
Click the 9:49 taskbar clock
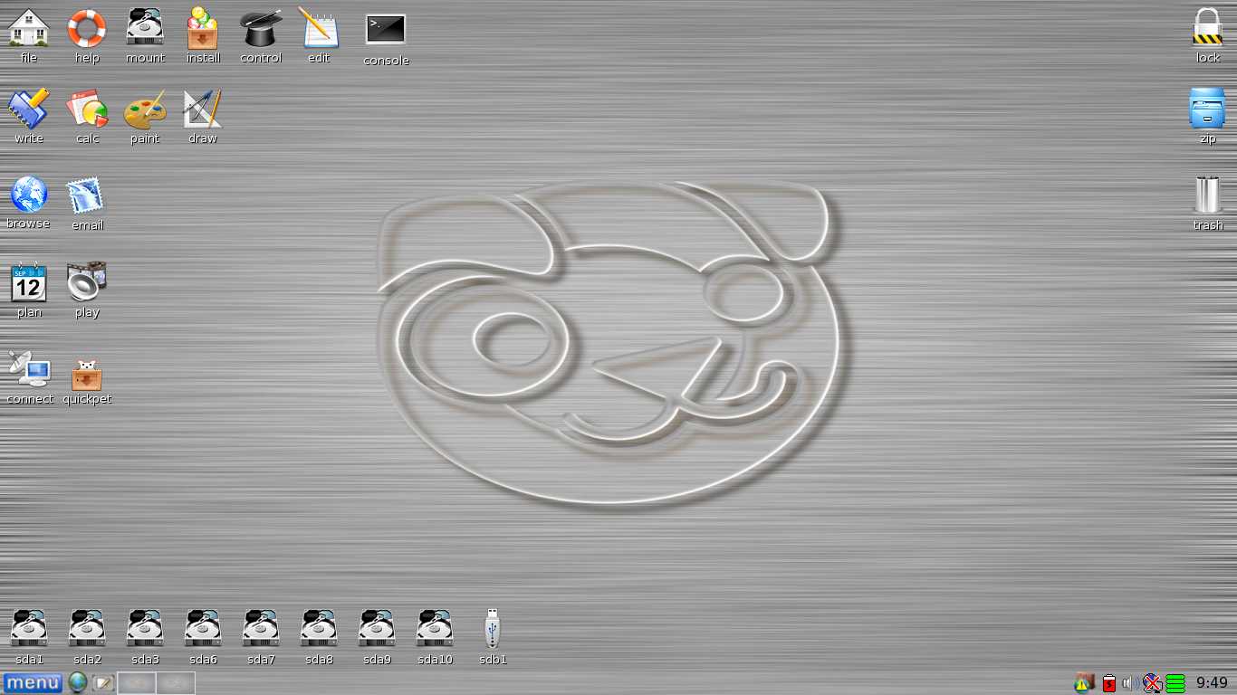point(1212,683)
